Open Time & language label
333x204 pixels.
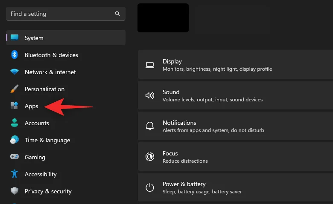point(47,140)
